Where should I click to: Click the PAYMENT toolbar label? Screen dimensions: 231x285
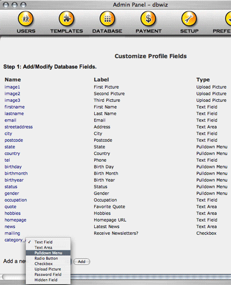pos(148,31)
